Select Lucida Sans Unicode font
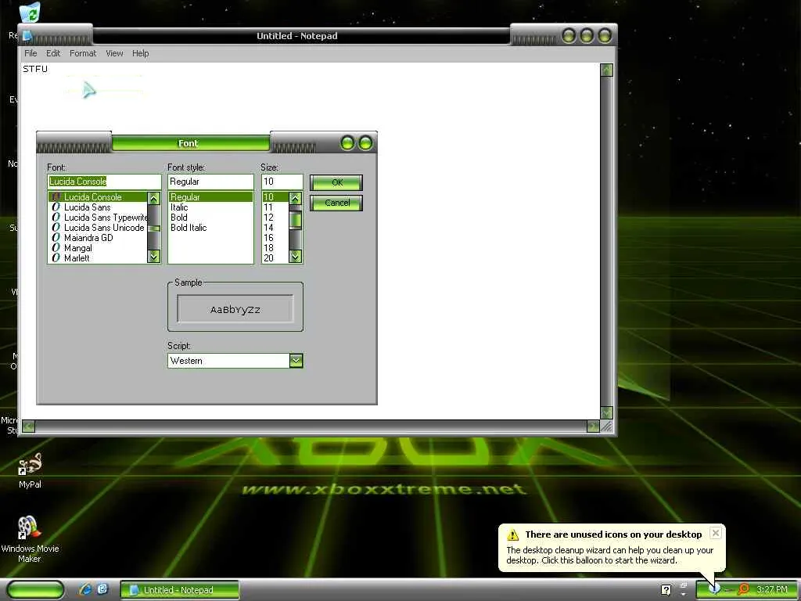801x601 pixels. tap(98, 228)
